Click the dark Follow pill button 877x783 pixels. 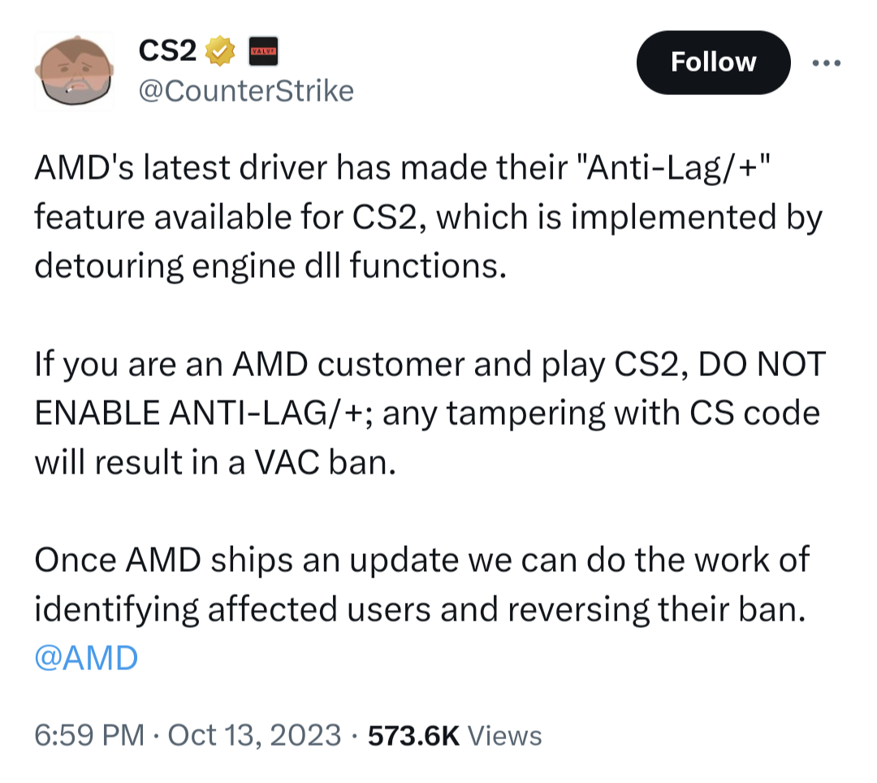[713, 62]
